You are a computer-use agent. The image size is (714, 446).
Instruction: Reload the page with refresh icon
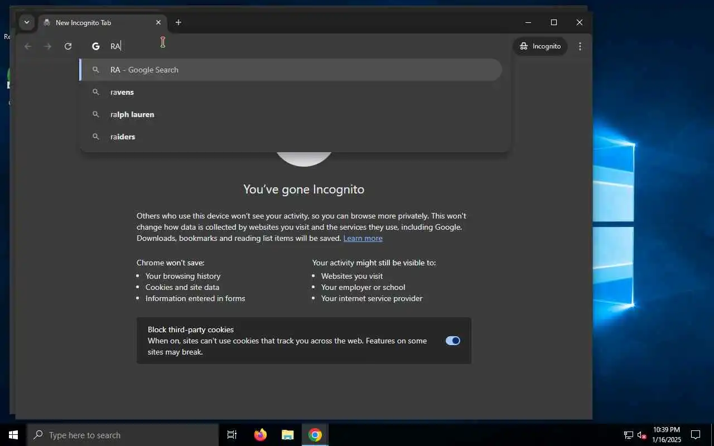tap(68, 46)
